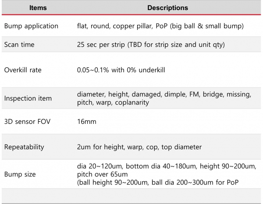Click the Items column header

click(38, 8)
